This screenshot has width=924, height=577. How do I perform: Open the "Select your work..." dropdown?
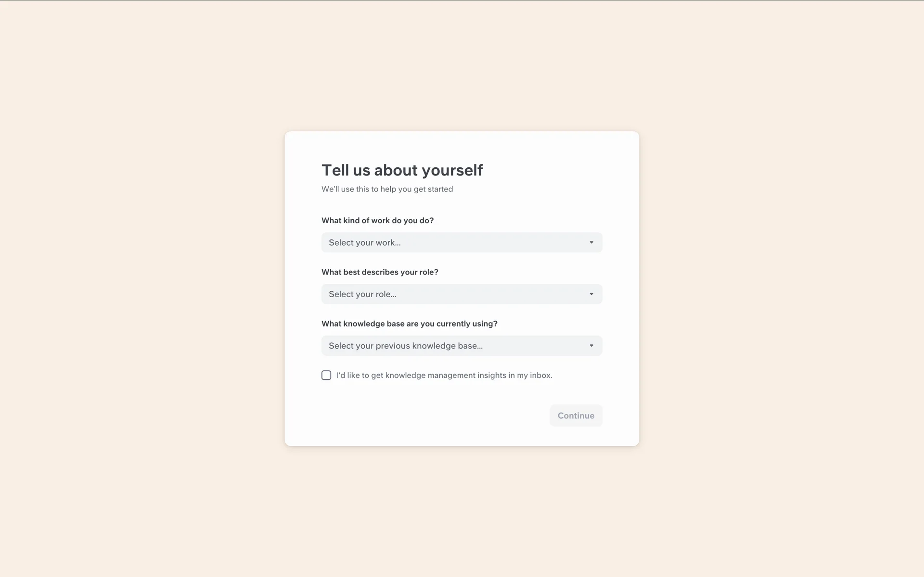click(461, 242)
